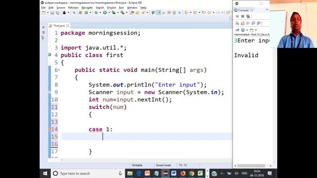Viewport: 317px width, 178px height.
Task: Click the Back navigation arrow icon
Action: pos(209,13)
